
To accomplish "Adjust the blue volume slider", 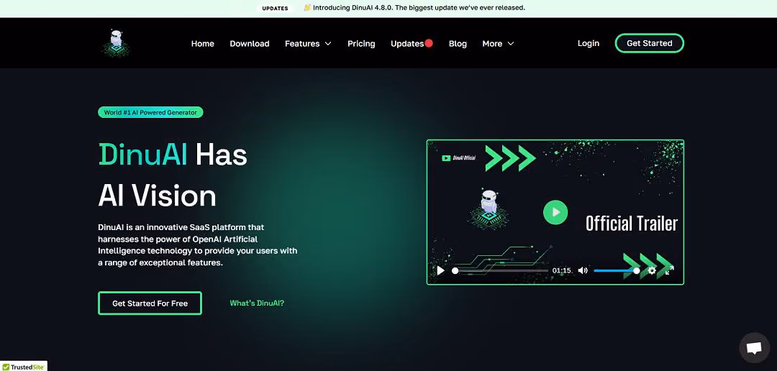I will 617,270.
